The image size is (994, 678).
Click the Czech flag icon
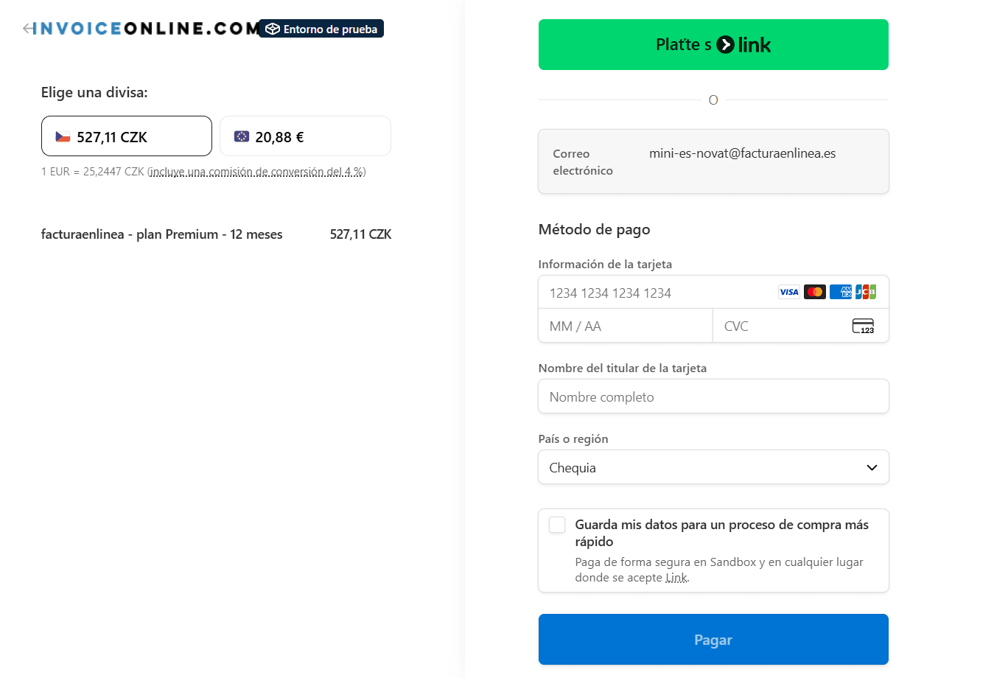63,136
